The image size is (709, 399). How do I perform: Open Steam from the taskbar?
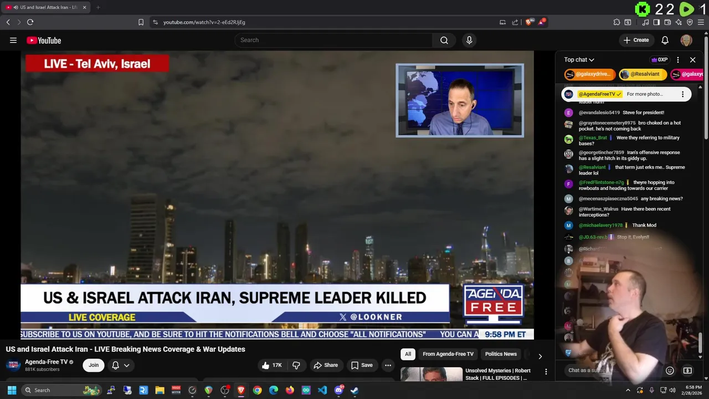point(354,390)
